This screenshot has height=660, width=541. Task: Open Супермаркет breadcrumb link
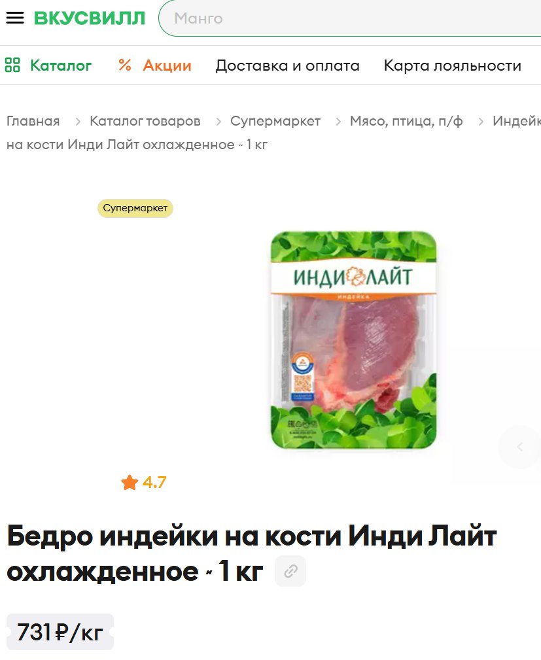275,121
